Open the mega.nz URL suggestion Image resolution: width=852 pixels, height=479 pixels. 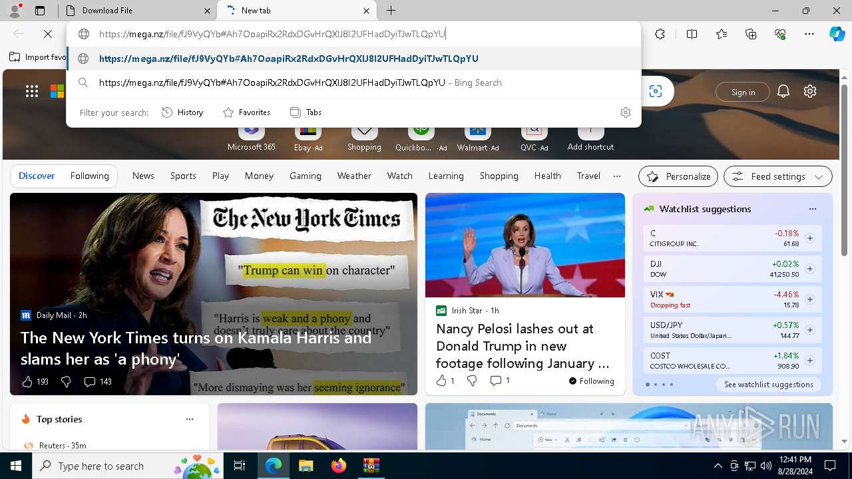tap(353, 59)
